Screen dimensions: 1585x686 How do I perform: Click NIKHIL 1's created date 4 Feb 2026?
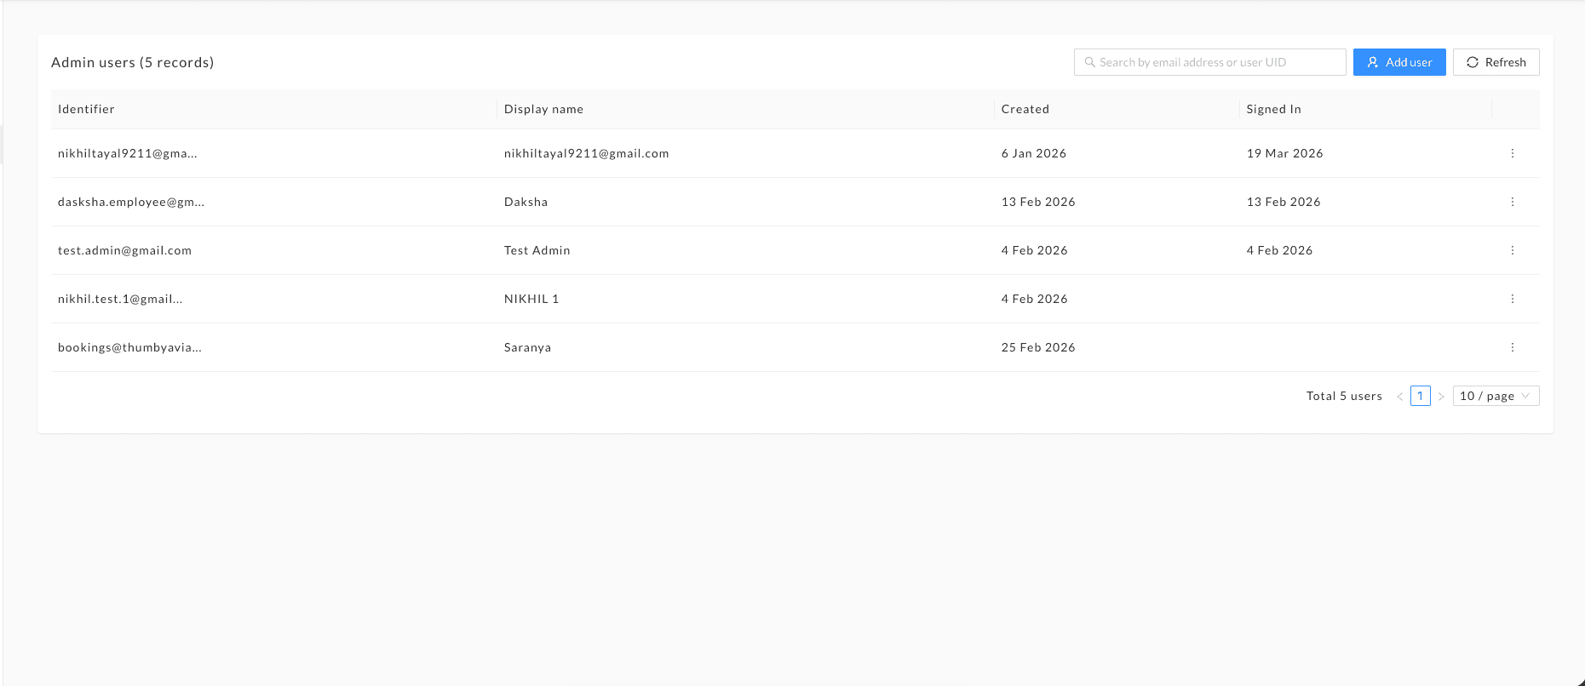[x=1034, y=299]
